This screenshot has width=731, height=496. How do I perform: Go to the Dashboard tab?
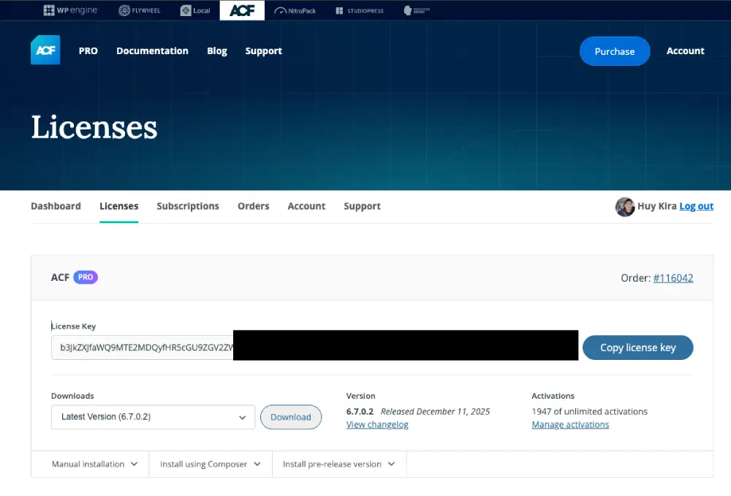[56, 206]
